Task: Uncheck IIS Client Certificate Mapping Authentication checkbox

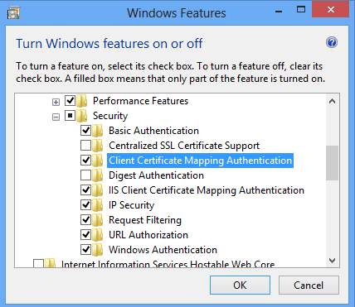Action: click(x=85, y=190)
